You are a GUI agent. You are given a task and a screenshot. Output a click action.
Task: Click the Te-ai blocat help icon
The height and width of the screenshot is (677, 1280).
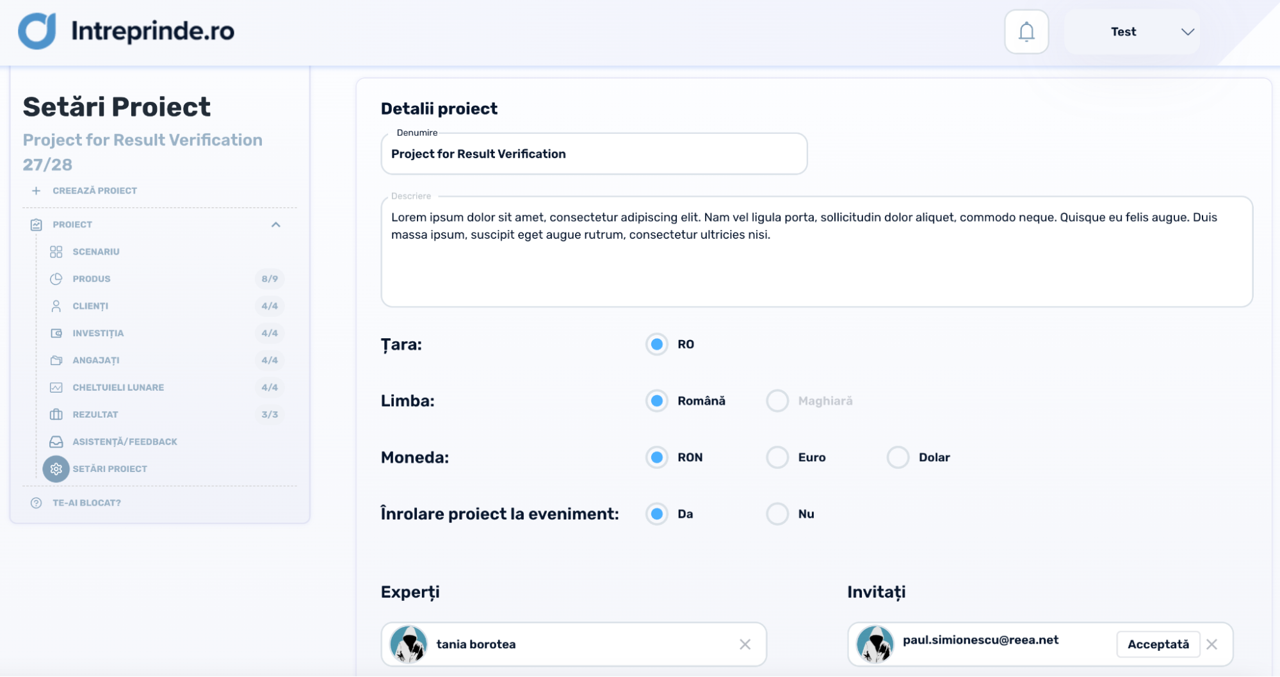[36, 503]
